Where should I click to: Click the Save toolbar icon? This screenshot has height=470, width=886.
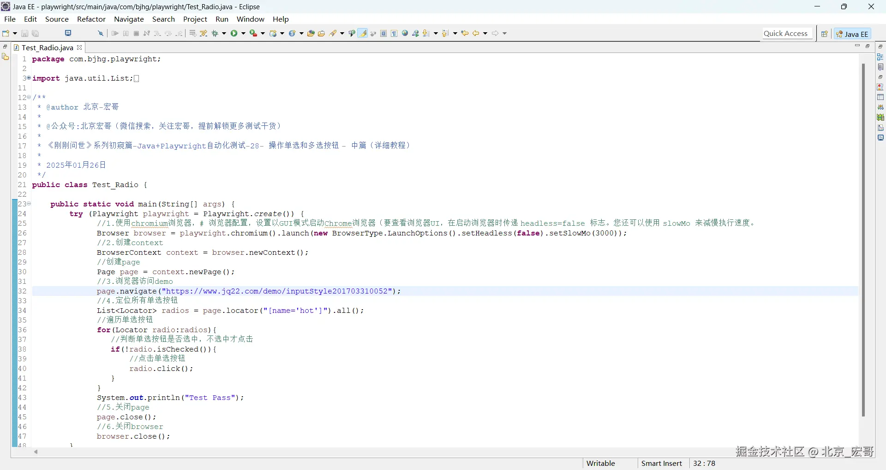(x=25, y=33)
